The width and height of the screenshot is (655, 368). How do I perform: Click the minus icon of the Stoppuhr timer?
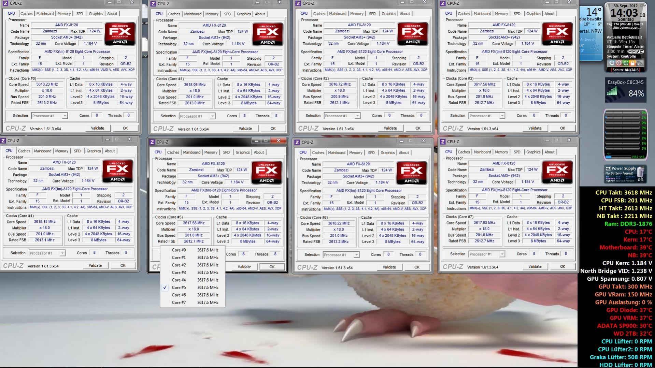coord(634,51)
